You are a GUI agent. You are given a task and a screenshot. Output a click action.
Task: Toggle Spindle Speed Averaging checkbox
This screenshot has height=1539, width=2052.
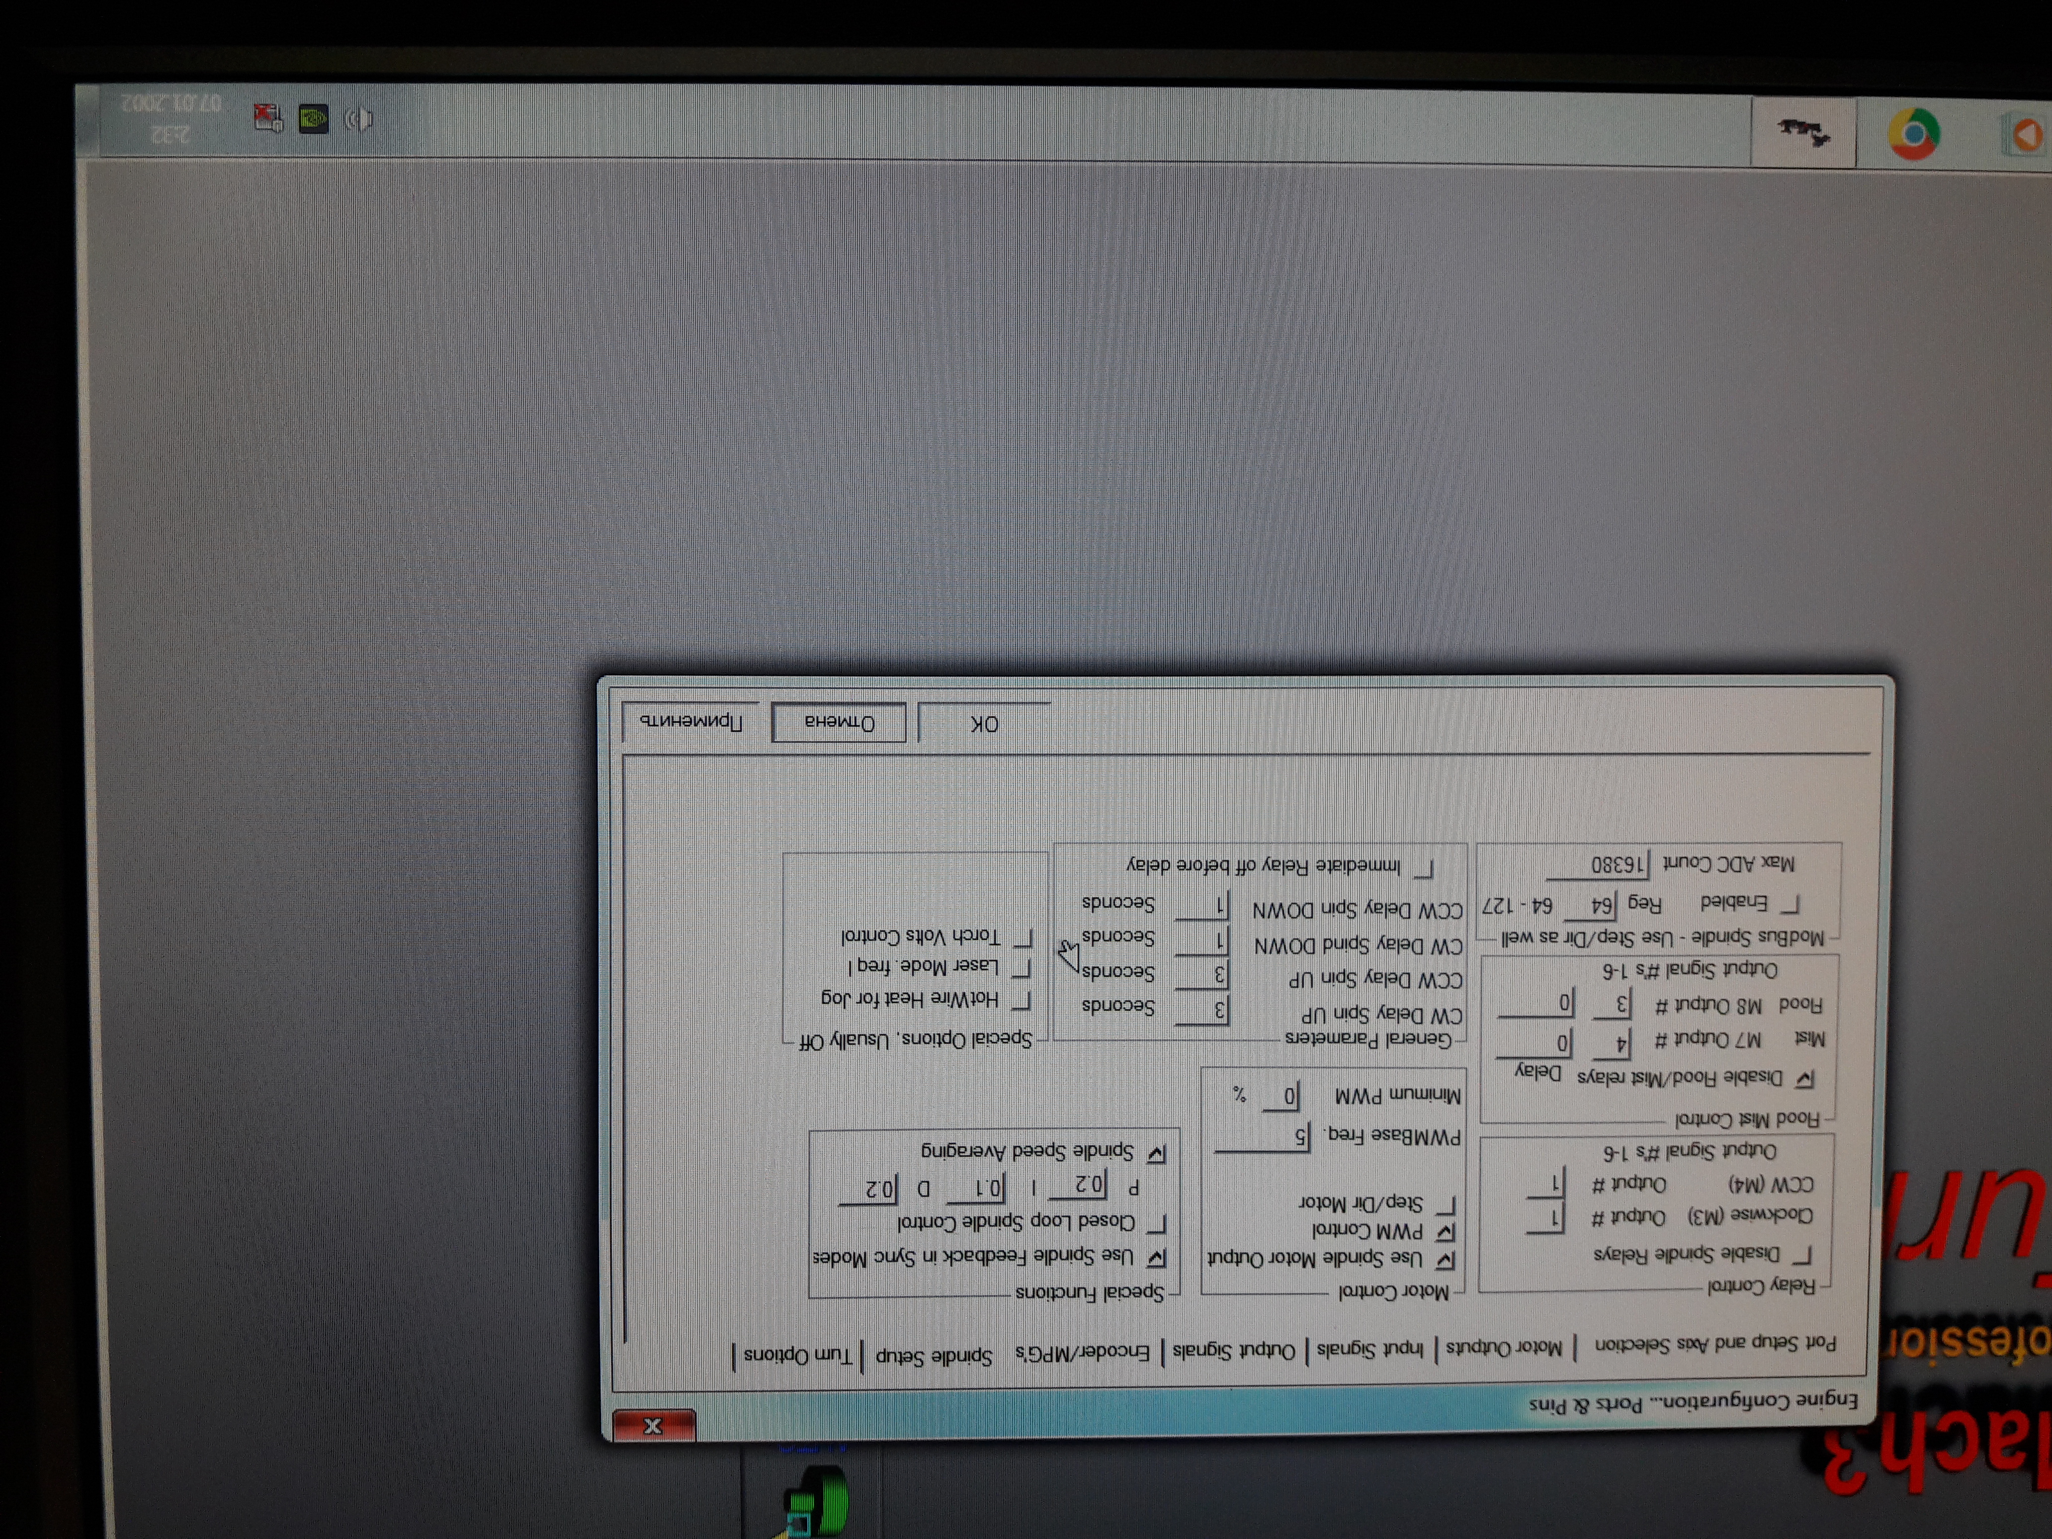[x=1156, y=1153]
